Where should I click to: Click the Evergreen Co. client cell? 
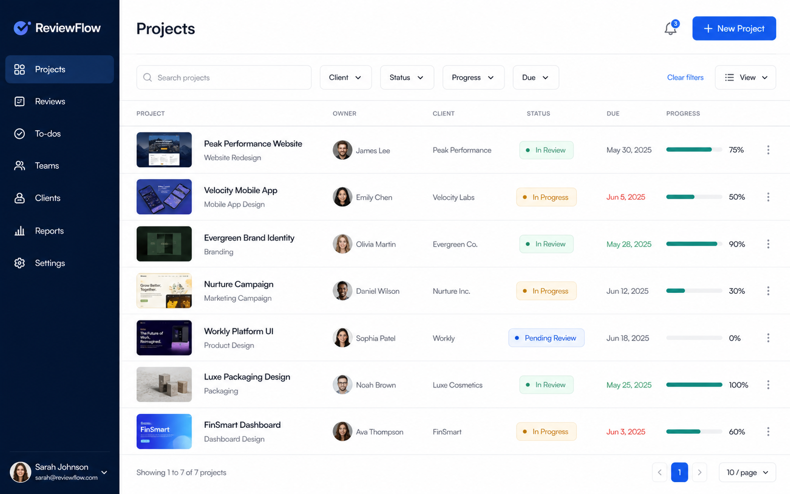point(455,244)
